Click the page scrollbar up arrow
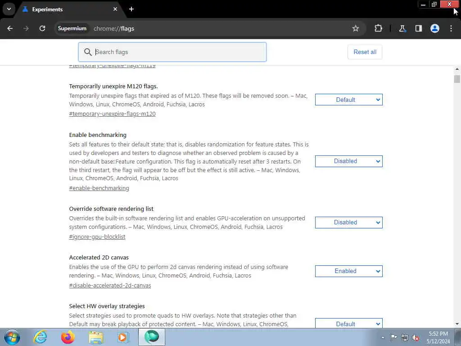This screenshot has width=461, height=346. pos(457,69)
